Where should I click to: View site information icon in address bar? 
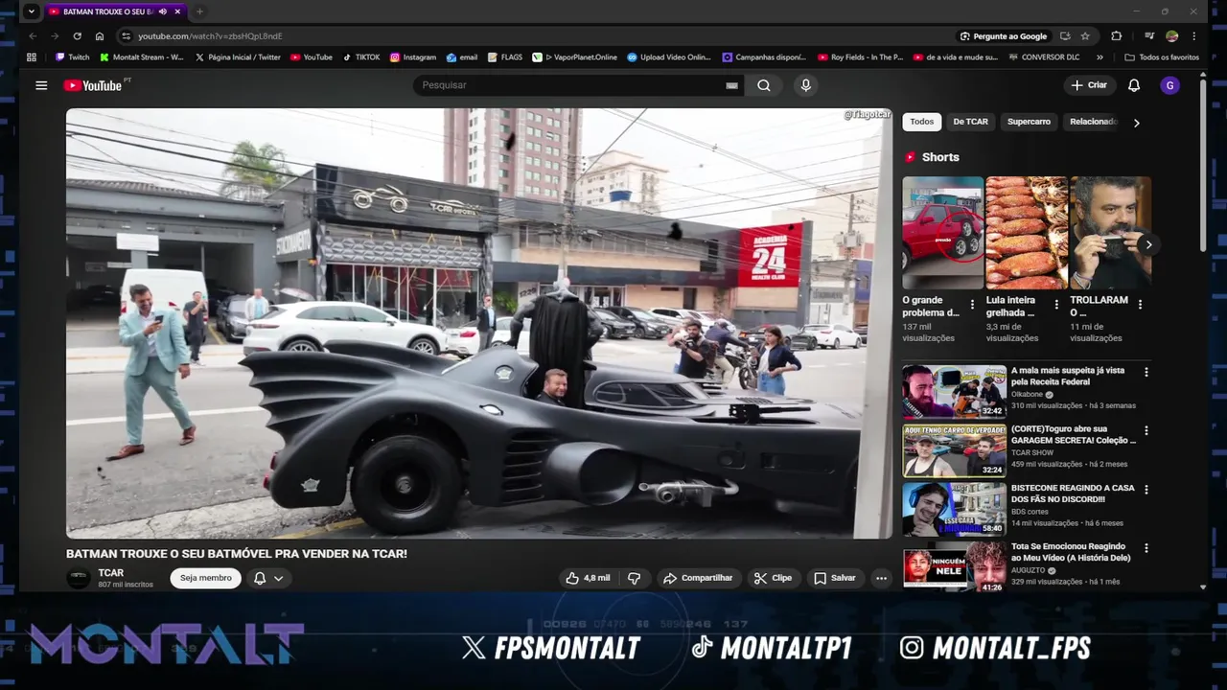[125, 36]
